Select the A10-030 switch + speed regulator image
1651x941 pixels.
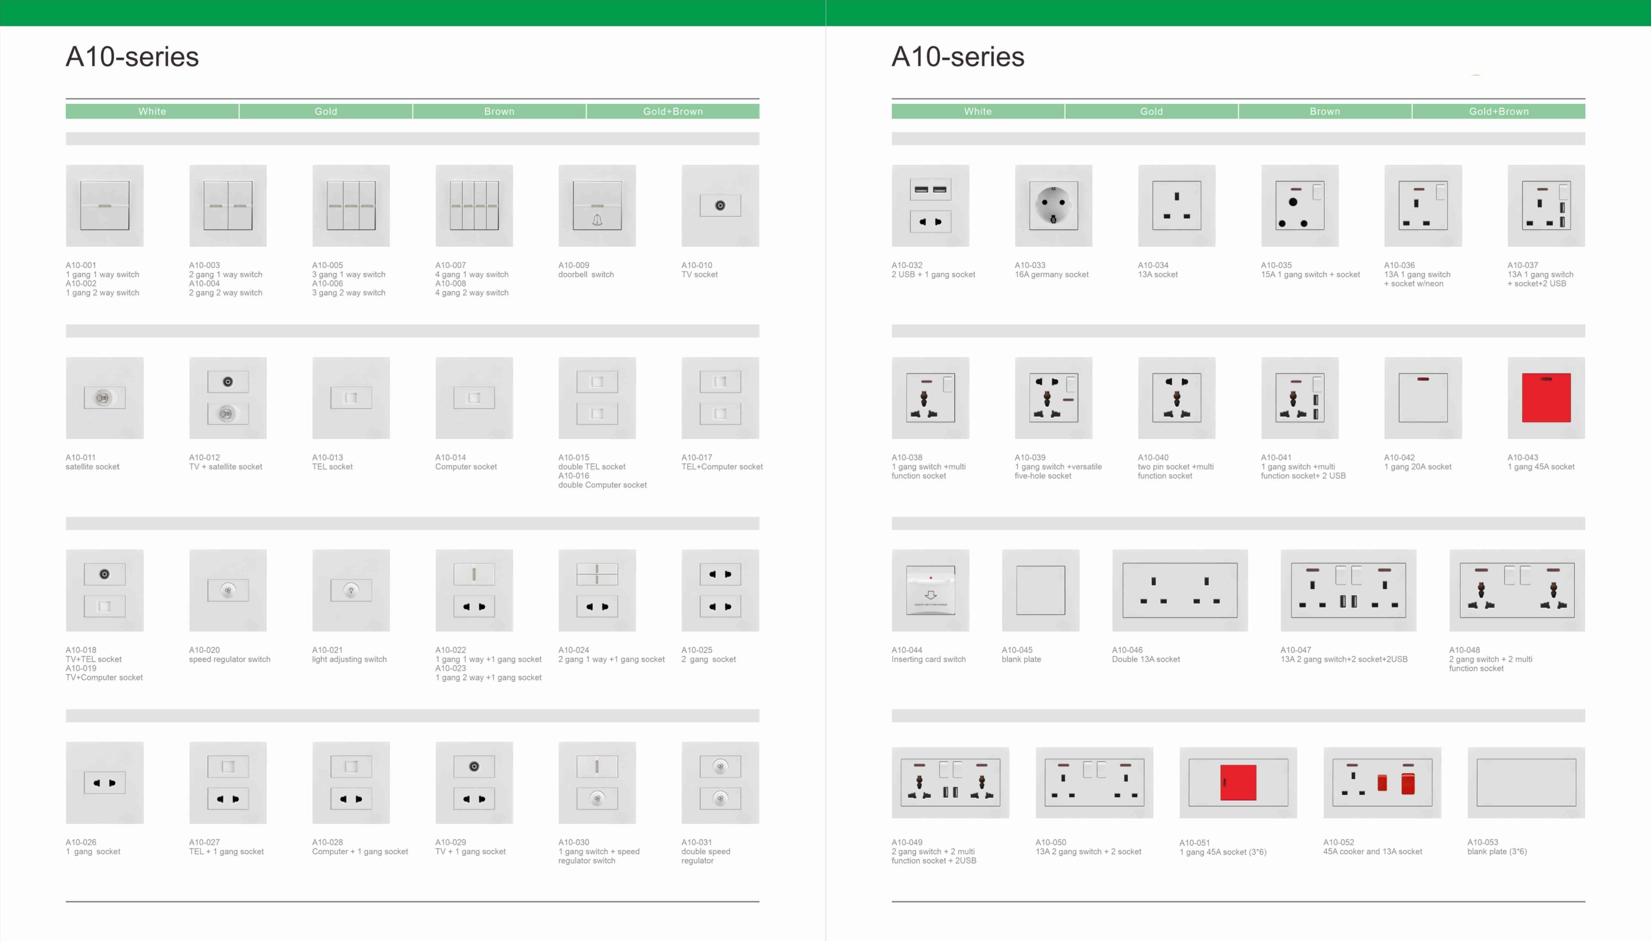pos(597,783)
